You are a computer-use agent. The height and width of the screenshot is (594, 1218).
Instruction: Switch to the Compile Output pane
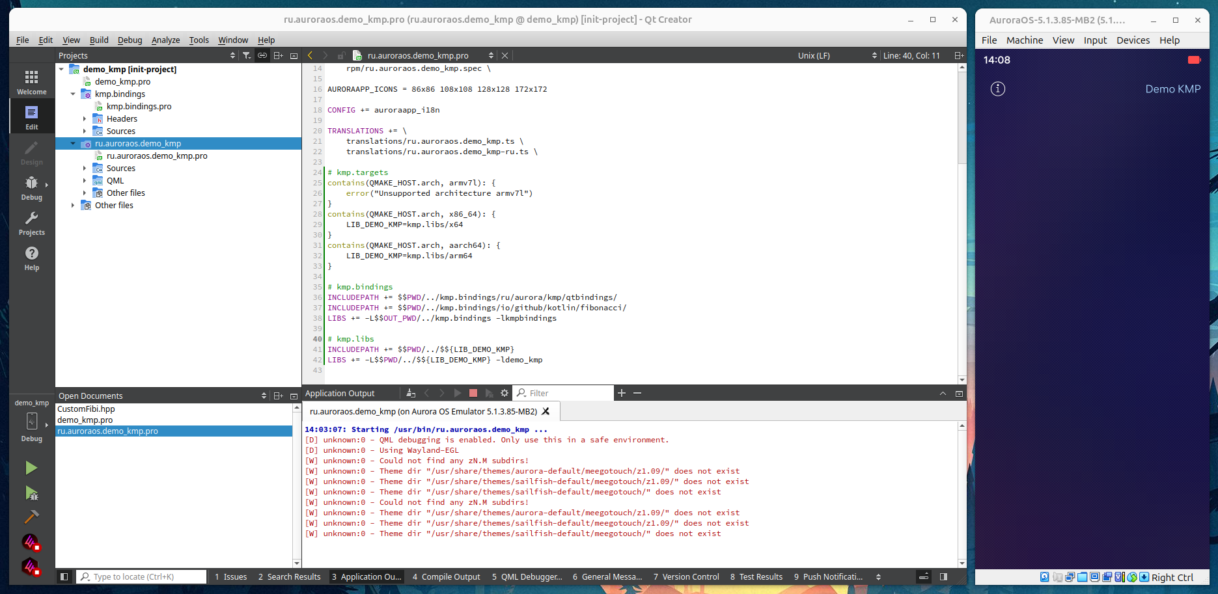point(446,576)
